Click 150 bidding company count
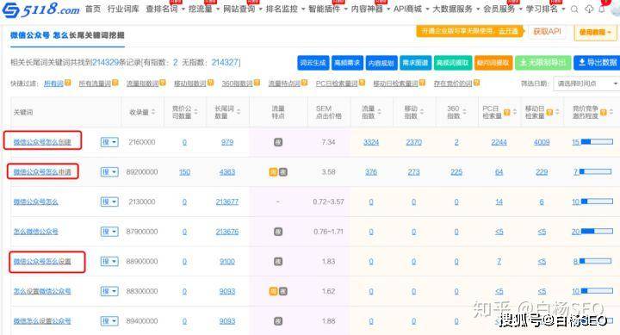This screenshot has width=620, height=335. coord(184,172)
